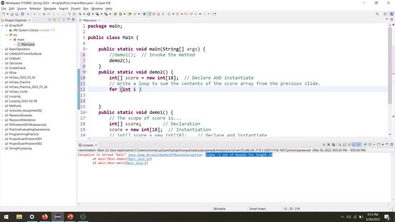Click the Save toolbar icon
This screenshot has height=222, width=395.
click(x=12, y=14)
